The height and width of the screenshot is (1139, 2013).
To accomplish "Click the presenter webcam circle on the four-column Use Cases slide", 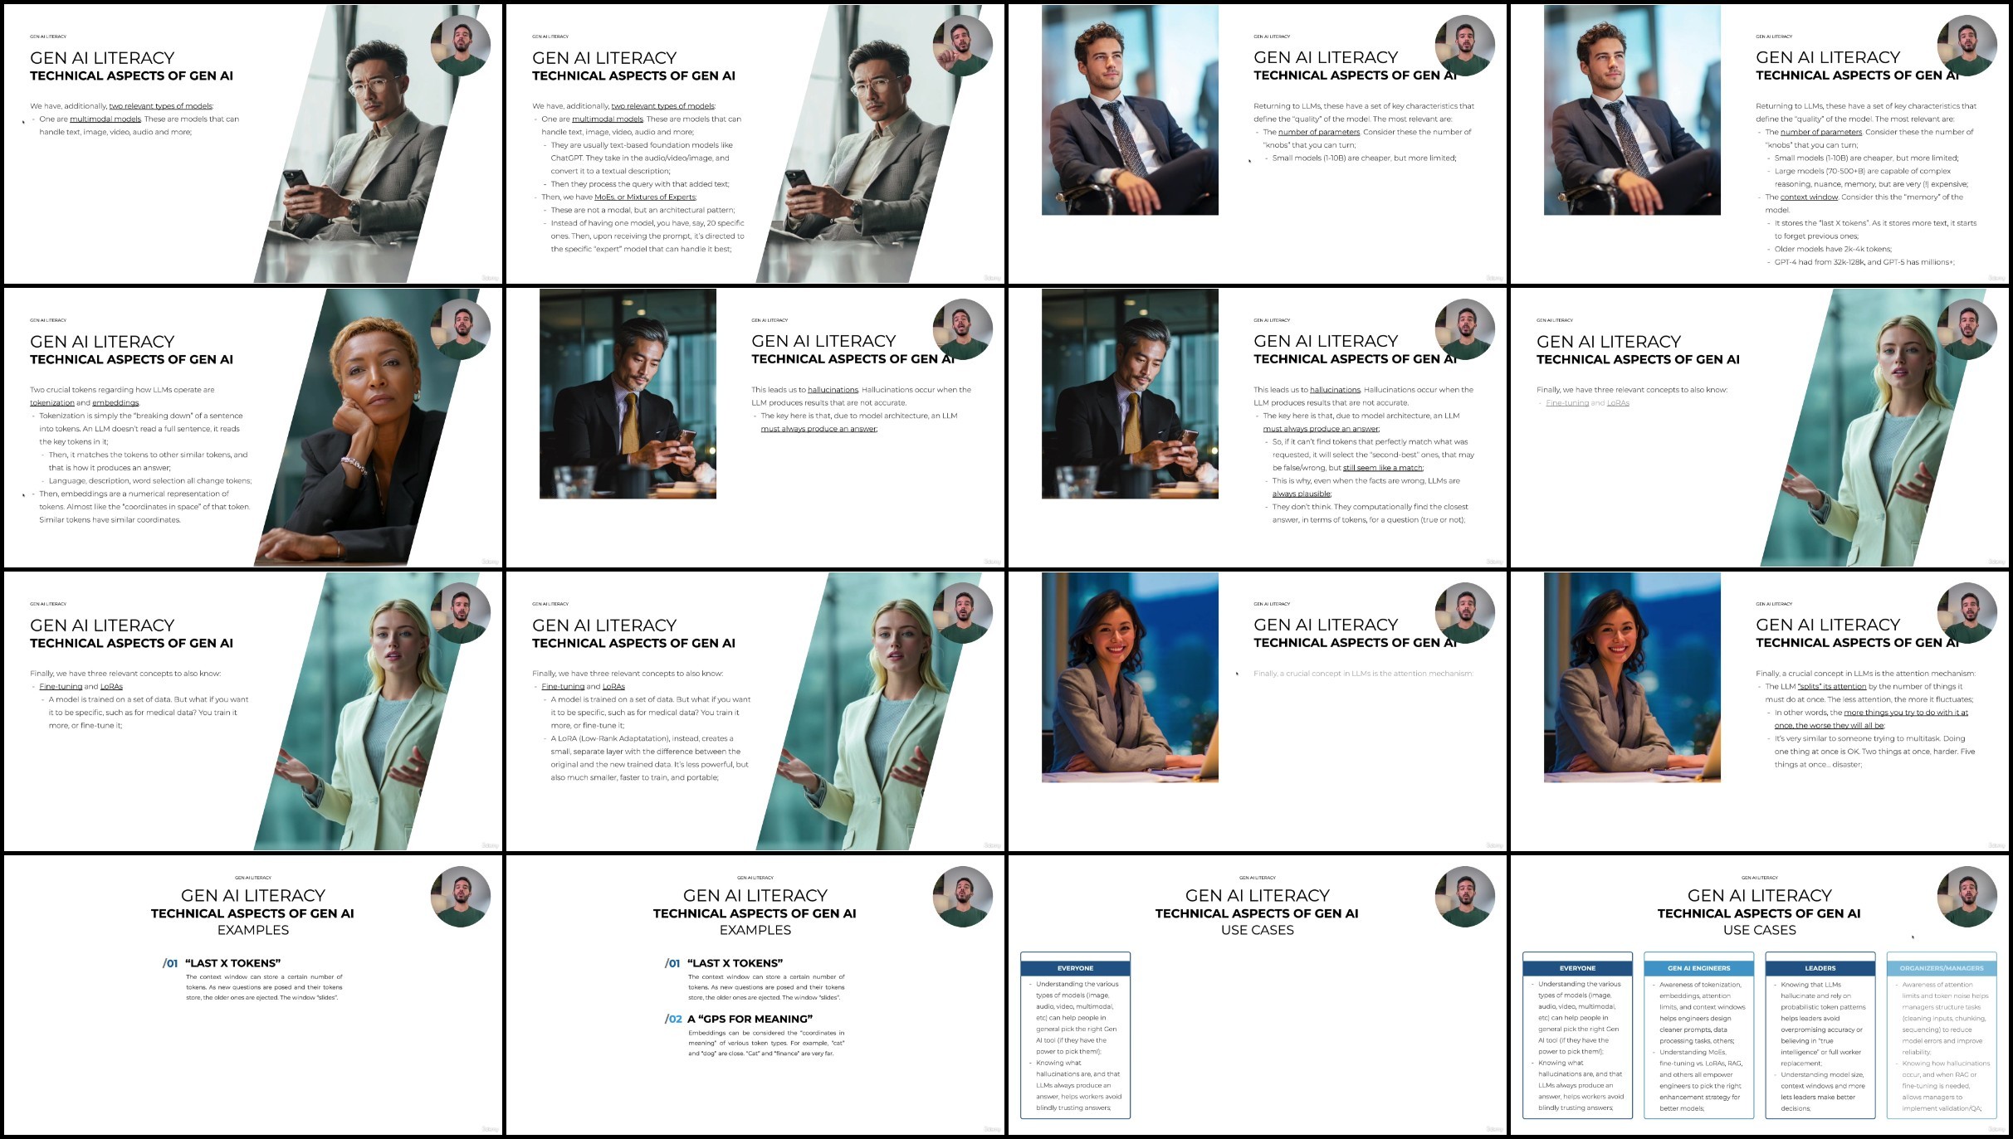I will coord(1967,897).
